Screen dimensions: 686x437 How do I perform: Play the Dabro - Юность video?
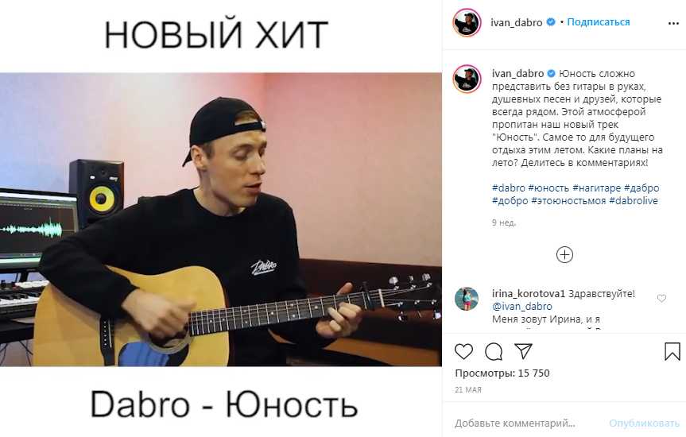220,219
